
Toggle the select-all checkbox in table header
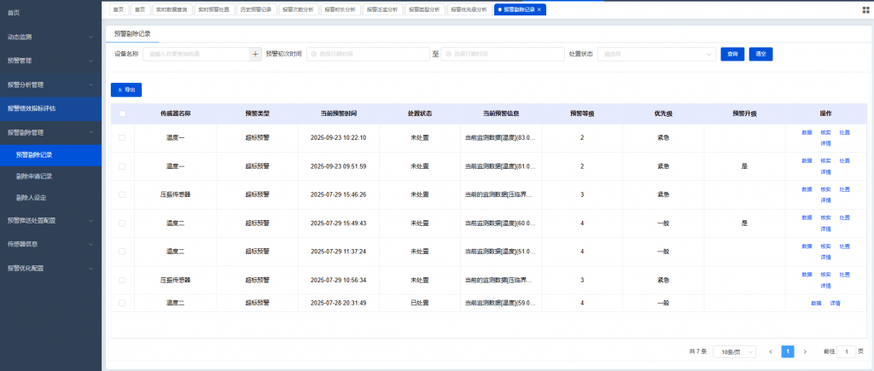[x=122, y=113]
